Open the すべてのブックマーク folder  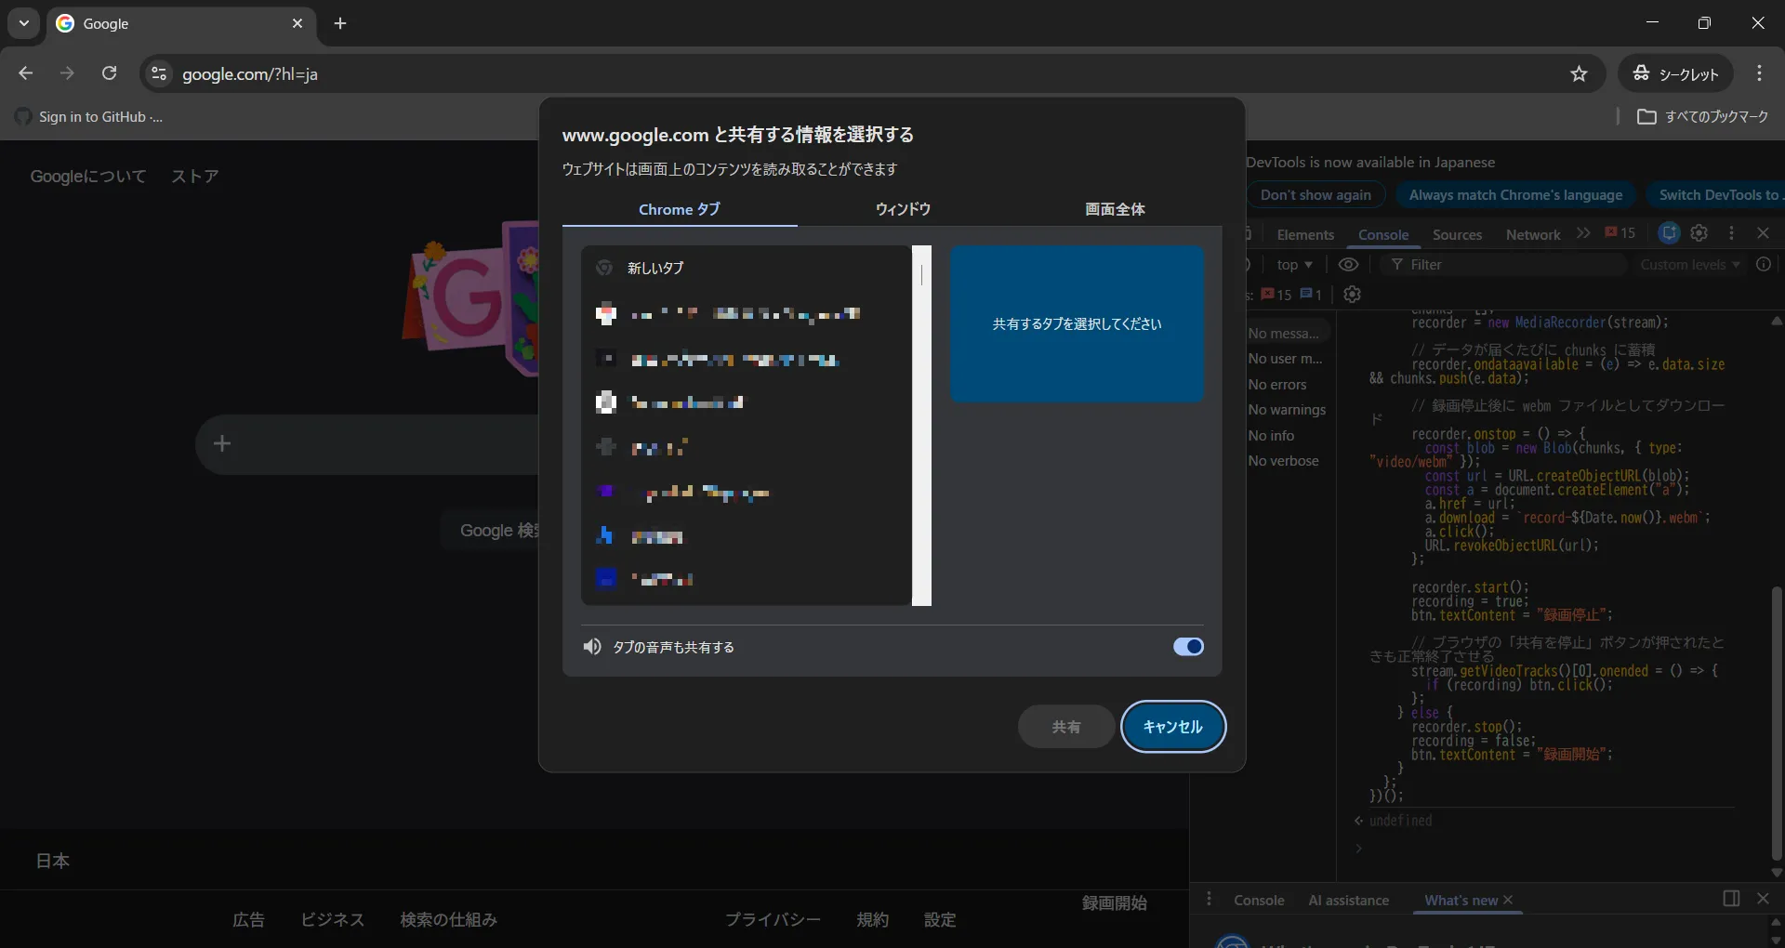pos(1702,116)
